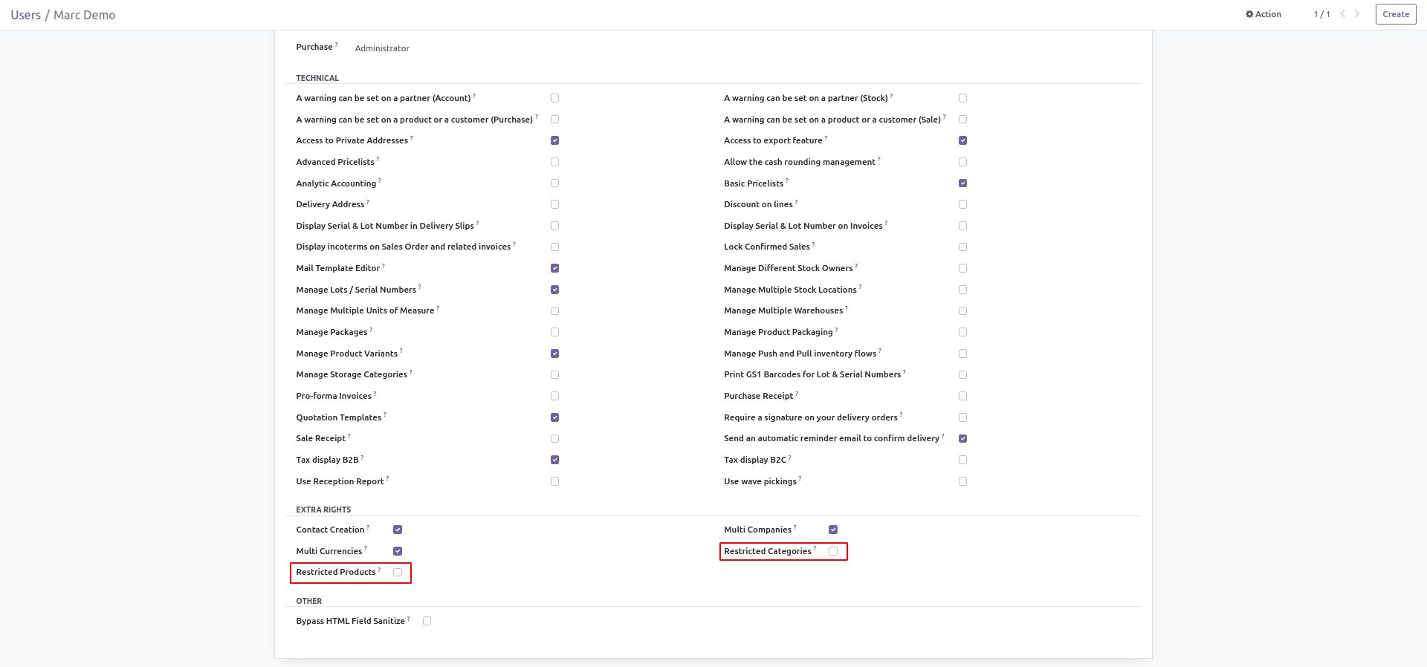Click the 1 / 1 pager counter

click(1321, 14)
